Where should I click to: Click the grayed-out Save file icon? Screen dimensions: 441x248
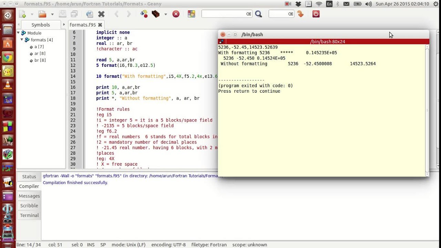62,14
